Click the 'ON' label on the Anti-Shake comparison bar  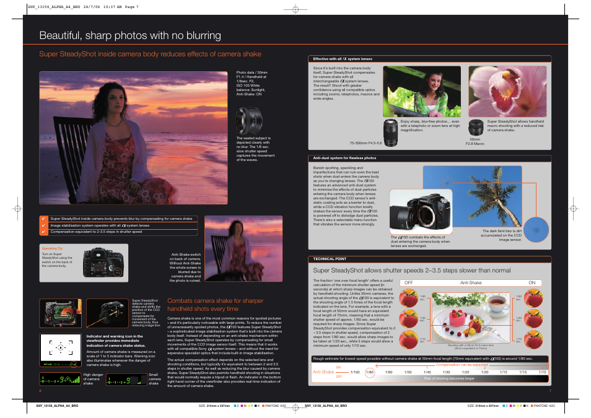tap(532, 282)
